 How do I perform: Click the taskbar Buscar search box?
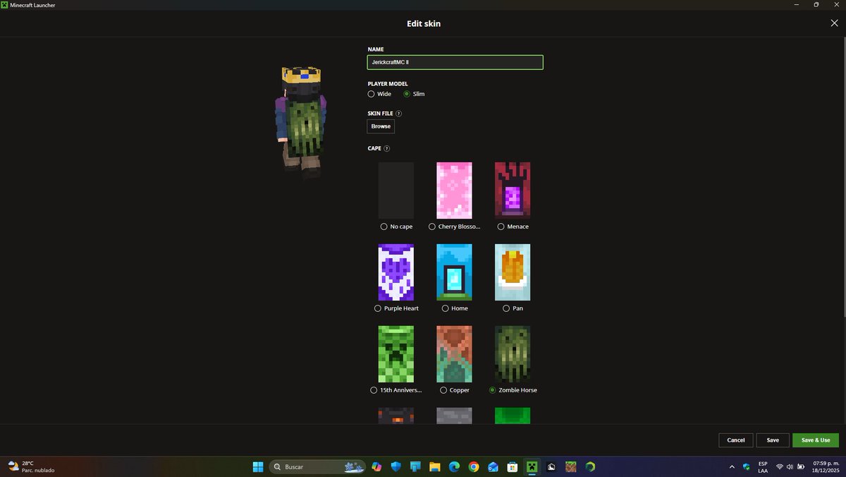pos(317,466)
